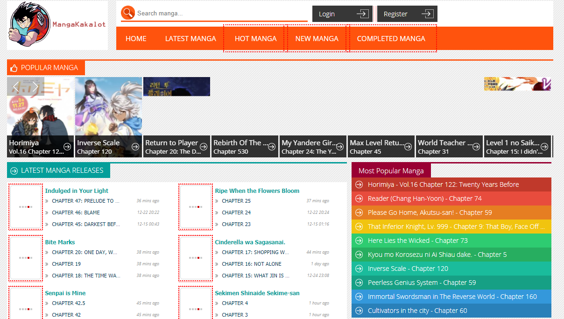Open CHAPTER 46: BLAME link
The width and height of the screenshot is (564, 319).
pos(76,213)
